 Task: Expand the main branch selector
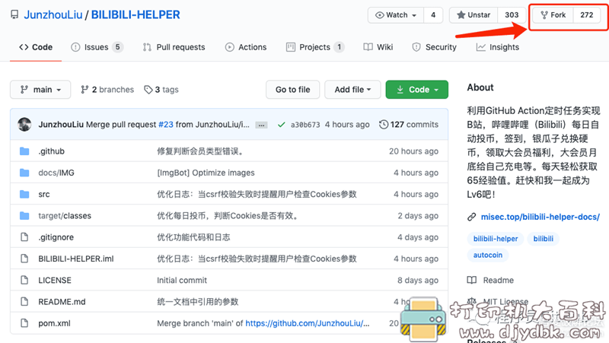click(40, 90)
